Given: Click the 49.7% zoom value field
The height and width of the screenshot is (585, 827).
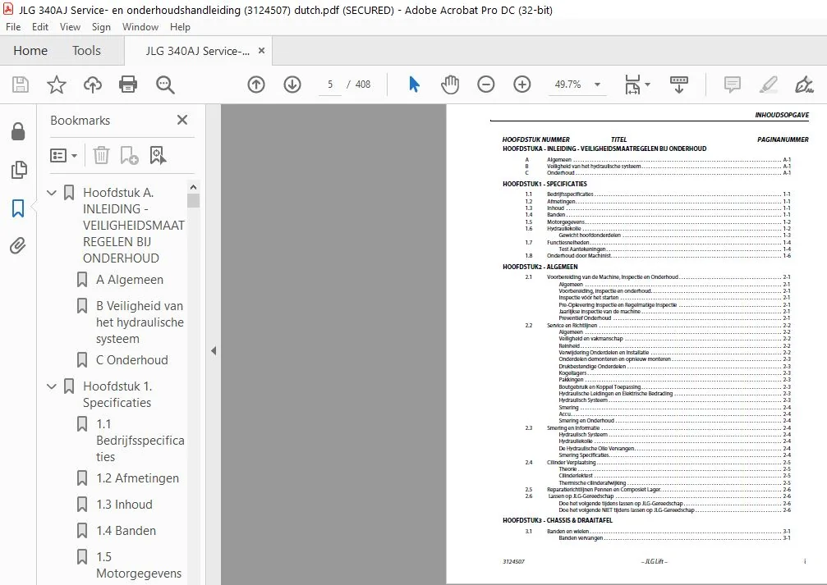Looking at the screenshot, I should point(568,85).
